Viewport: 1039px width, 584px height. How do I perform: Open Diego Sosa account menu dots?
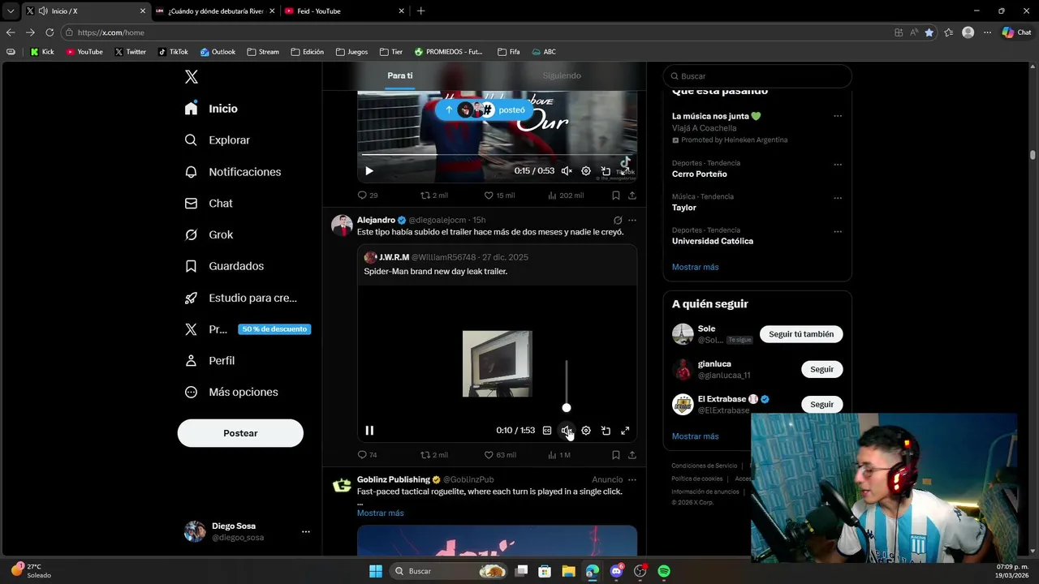(x=306, y=531)
